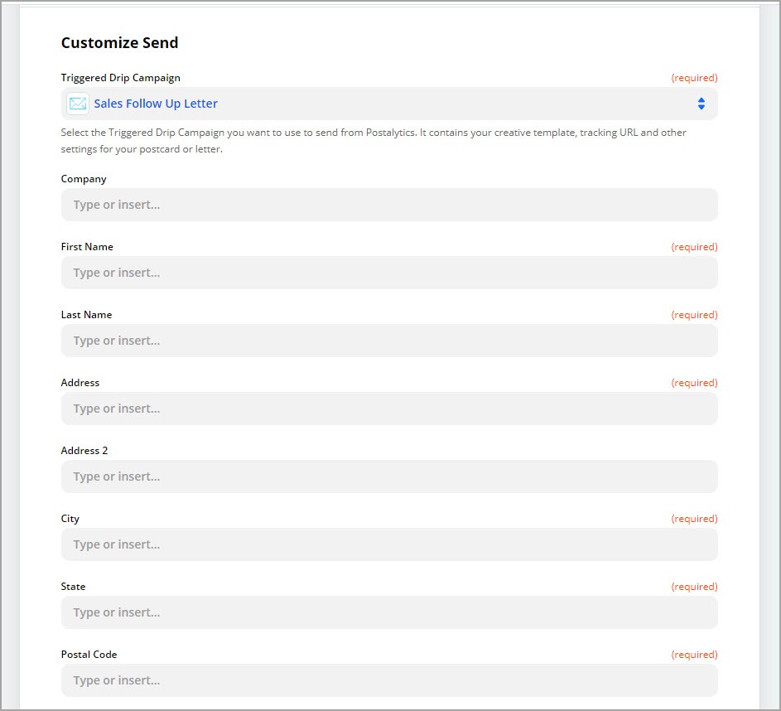Viewport: 781px width, 711px height.
Task: Click the Postal Code input field
Action: 389,680
